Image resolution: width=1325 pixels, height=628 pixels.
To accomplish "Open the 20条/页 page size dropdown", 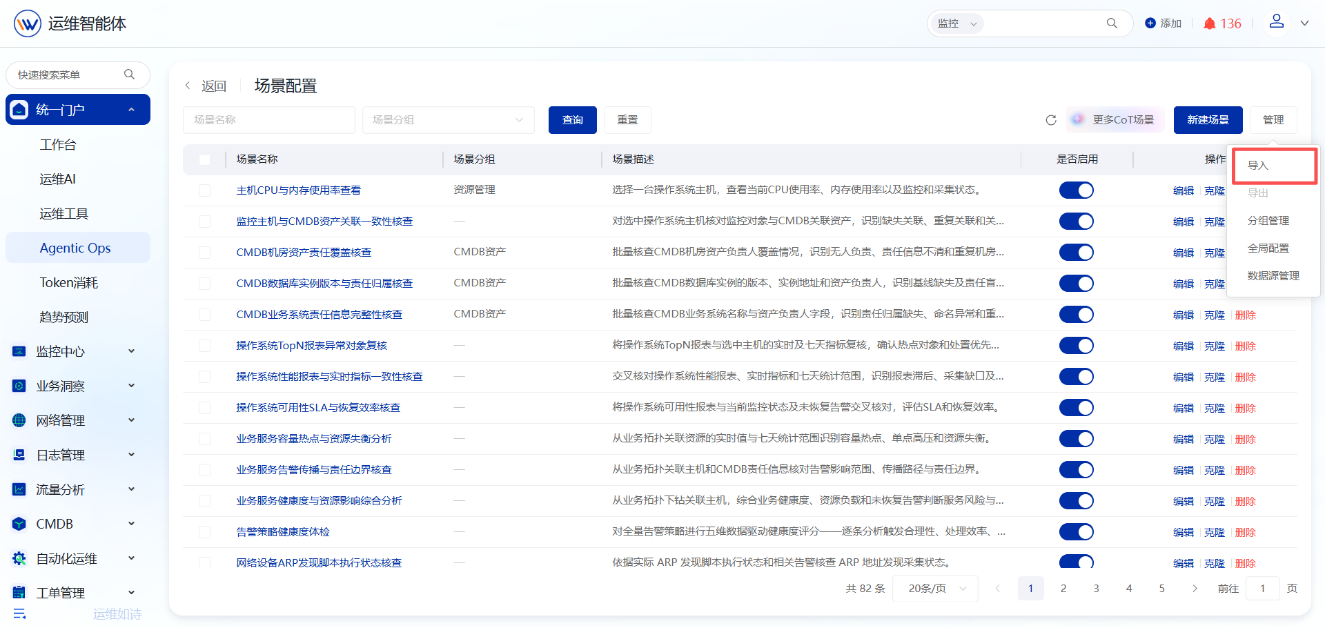I will pos(935,589).
